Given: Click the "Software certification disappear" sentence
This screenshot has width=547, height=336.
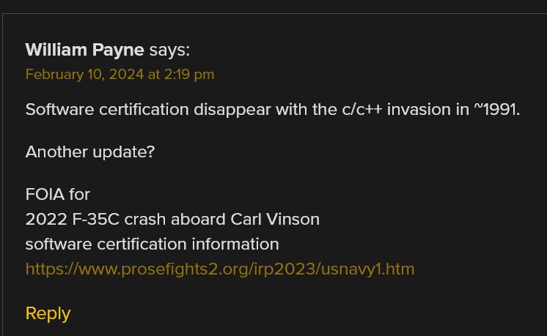Looking at the screenshot, I should pyautogui.click(x=273, y=110).
